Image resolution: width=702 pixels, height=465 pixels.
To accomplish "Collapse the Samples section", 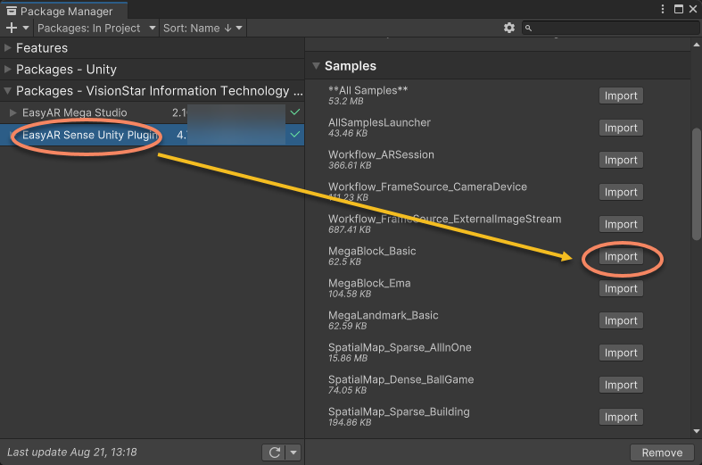I will 316,66.
